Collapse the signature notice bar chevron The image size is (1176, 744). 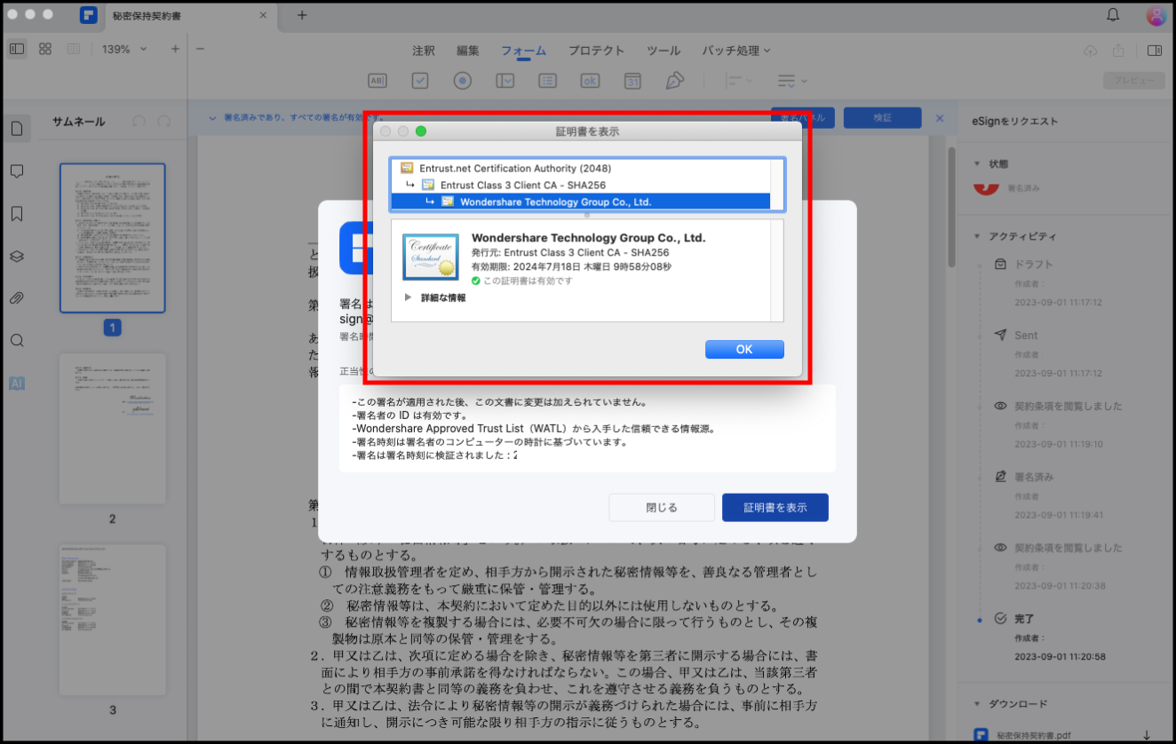(212, 117)
